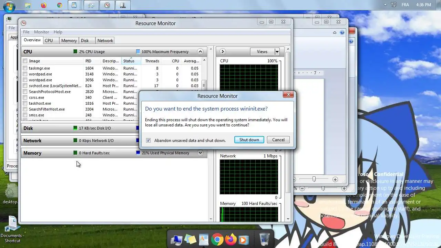This screenshot has width=441, height=248.
Task: Open the Help menu in Resource Monitor
Action: coord(58,32)
